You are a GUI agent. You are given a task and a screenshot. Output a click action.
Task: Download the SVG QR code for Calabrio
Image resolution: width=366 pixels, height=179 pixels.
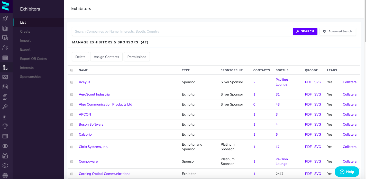[x=318, y=135]
